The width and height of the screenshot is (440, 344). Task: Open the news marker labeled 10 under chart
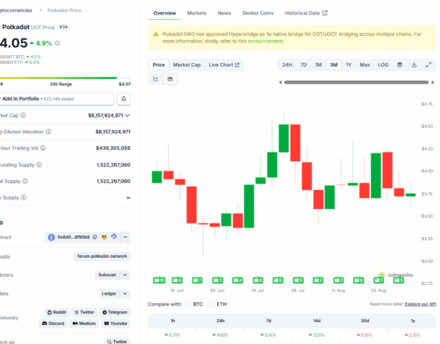159,280
